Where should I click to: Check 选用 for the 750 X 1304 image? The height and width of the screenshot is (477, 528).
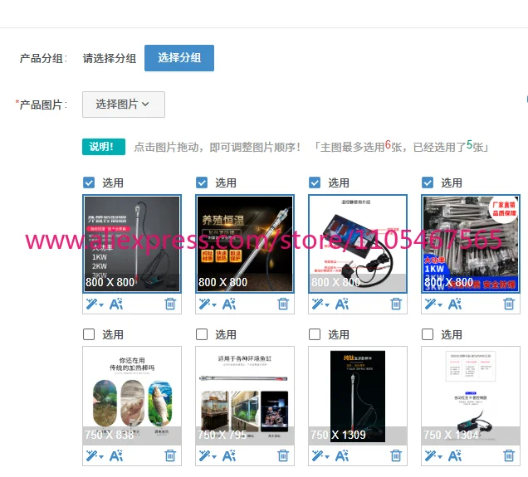coord(428,334)
